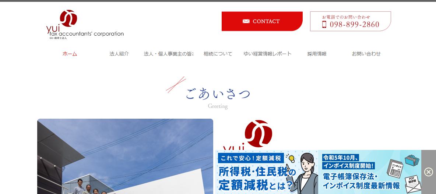Click the lightbulb icon in the 定額減税 banner
Viewport: 436px width, 194px height.
(x=291, y=159)
